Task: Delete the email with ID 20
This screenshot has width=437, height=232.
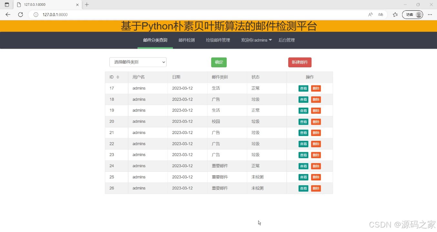Action: click(316, 122)
